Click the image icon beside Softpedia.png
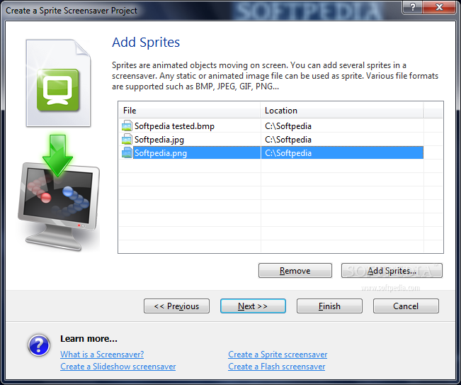 tap(127, 152)
